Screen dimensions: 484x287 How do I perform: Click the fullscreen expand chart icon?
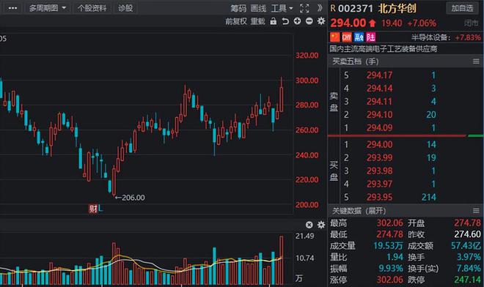(x=304, y=8)
